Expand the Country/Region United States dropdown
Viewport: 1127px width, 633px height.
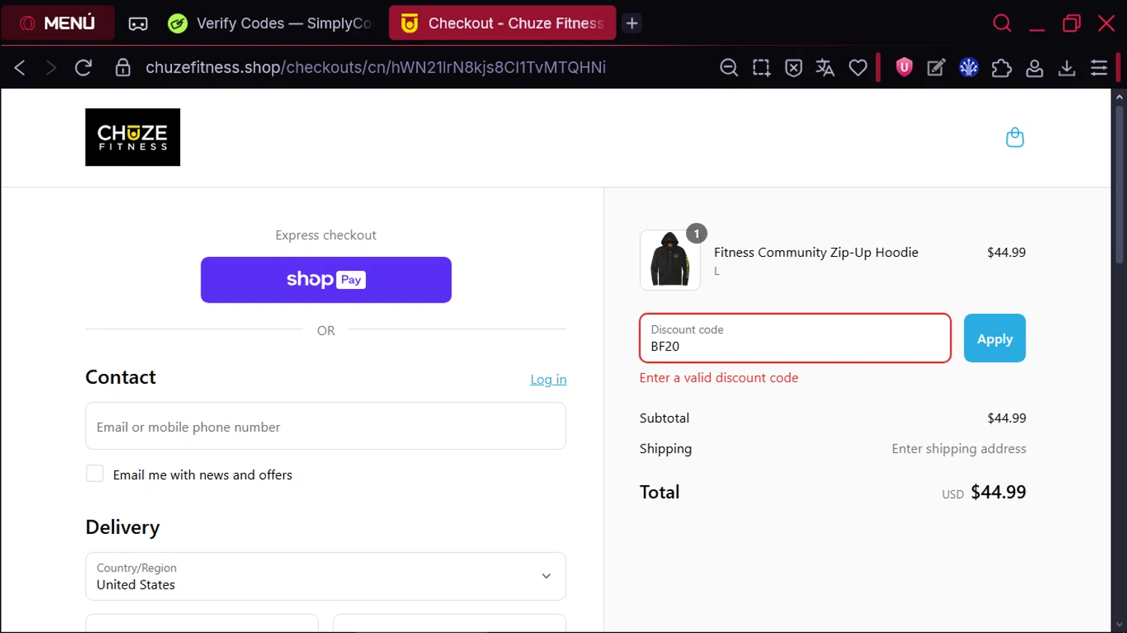[326, 576]
